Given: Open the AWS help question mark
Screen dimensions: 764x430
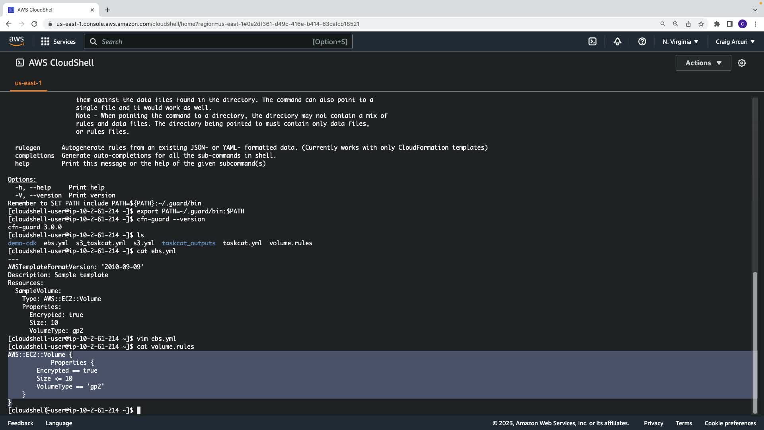Looking at the screenshot, I should point(642,41).
